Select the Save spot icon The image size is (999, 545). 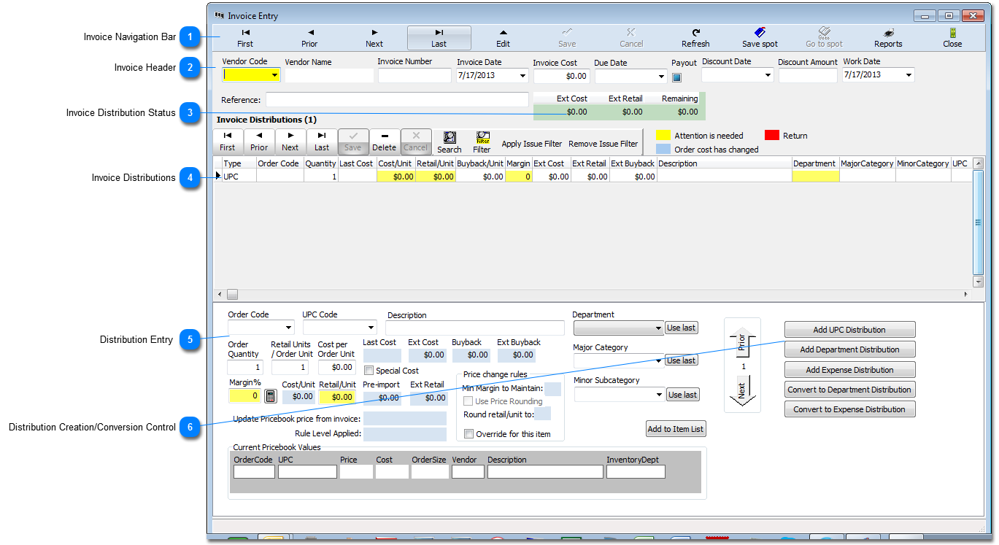pyautogui.click(x=759, y=38)
